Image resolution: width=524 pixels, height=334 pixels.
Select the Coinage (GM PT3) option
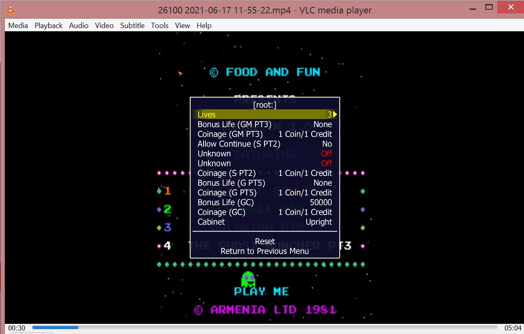pyautogui.click(x=264, y=134)
